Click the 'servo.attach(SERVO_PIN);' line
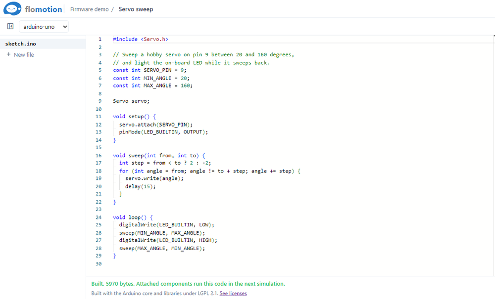This screenshot has height=299, width=495. coord(155,124)
